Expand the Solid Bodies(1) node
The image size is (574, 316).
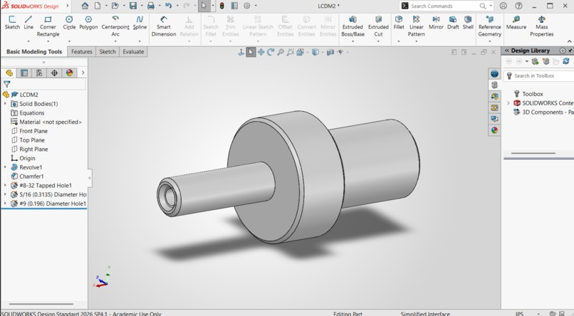[5, 104]
